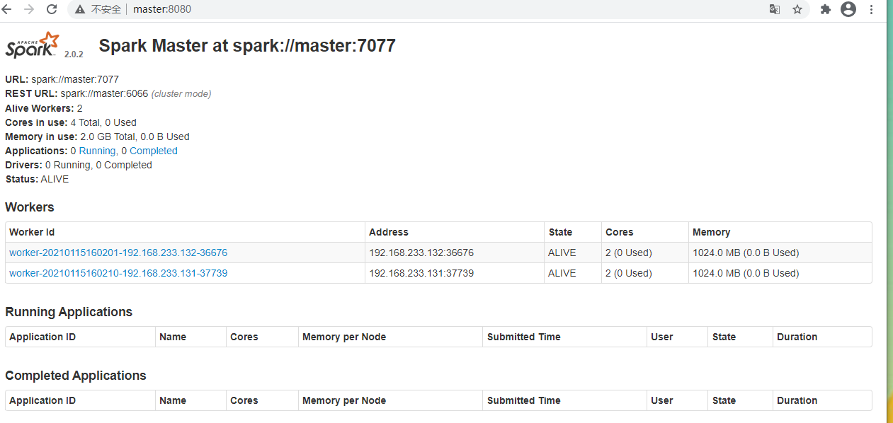Open the user profile avatar icon
Viewport: 893px width, 423px height.
848,9
